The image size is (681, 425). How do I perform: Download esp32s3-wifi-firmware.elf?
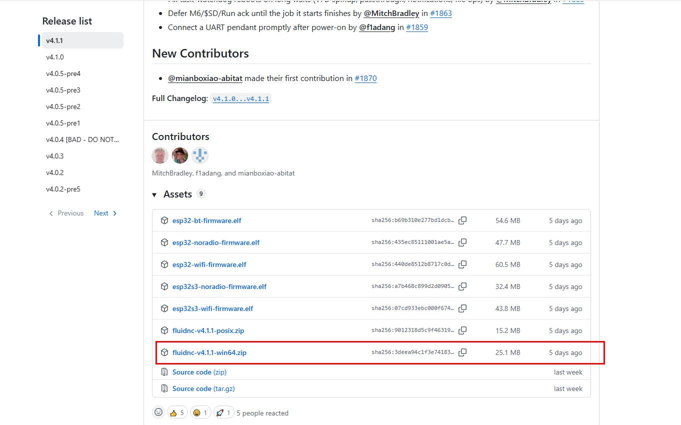(x=213, y=308)
